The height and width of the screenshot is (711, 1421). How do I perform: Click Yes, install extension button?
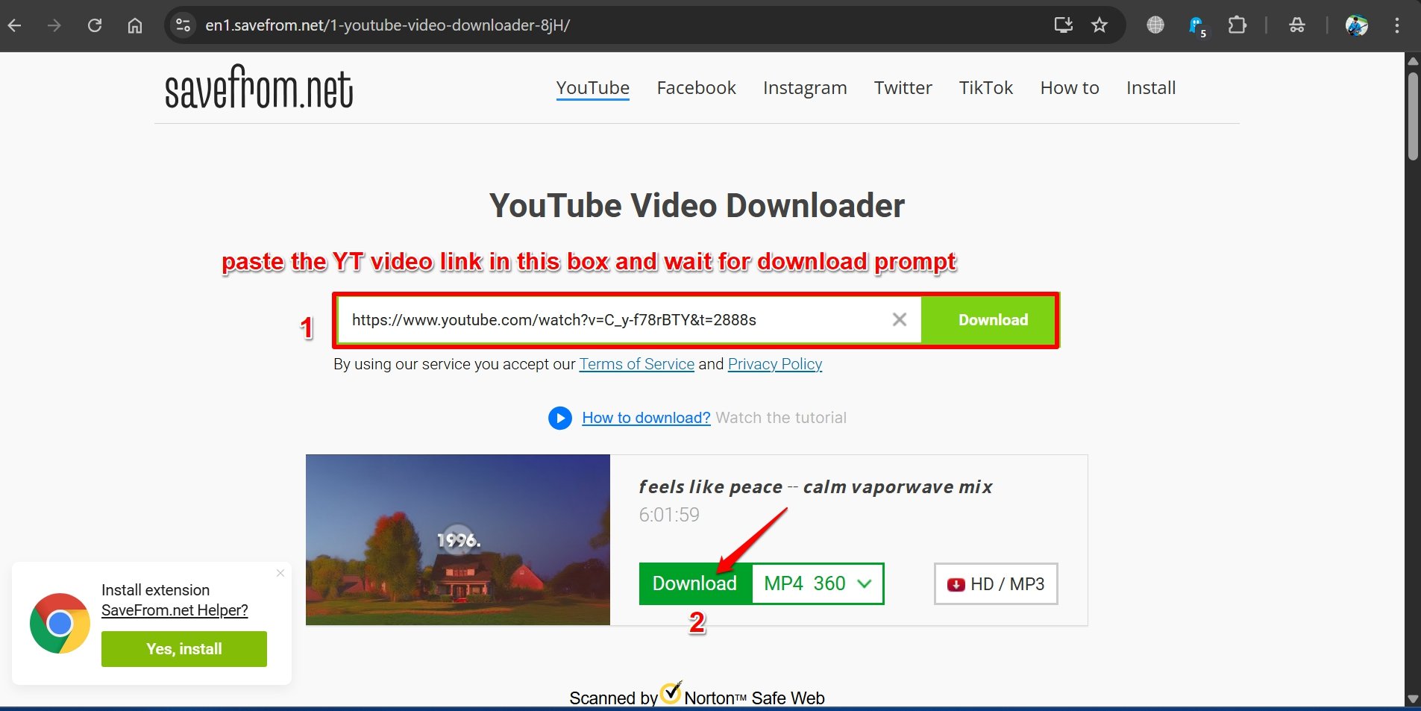[184, 649]
